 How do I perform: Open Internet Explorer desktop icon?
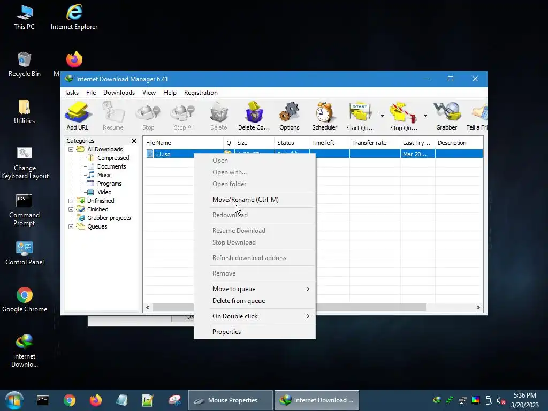(x=74, y=17)
